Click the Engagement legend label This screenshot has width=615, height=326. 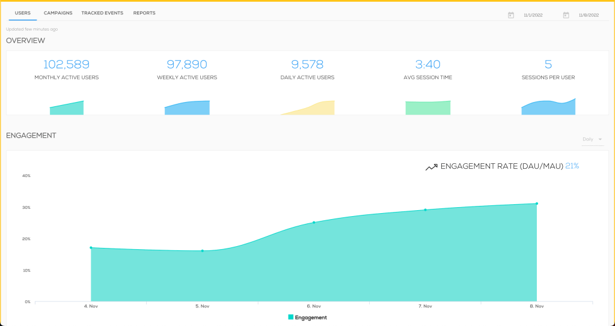click(311, 317)
